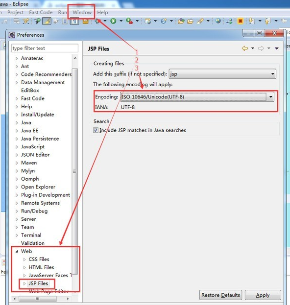Expand the Java EE tree node

pos(17,131)
